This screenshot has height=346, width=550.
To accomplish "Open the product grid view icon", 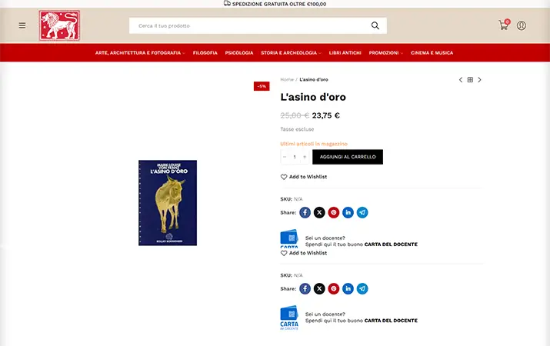I will tap(470, 80).
